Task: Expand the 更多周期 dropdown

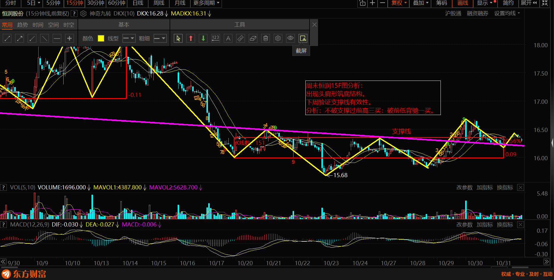Action: [x=206, y=3]
